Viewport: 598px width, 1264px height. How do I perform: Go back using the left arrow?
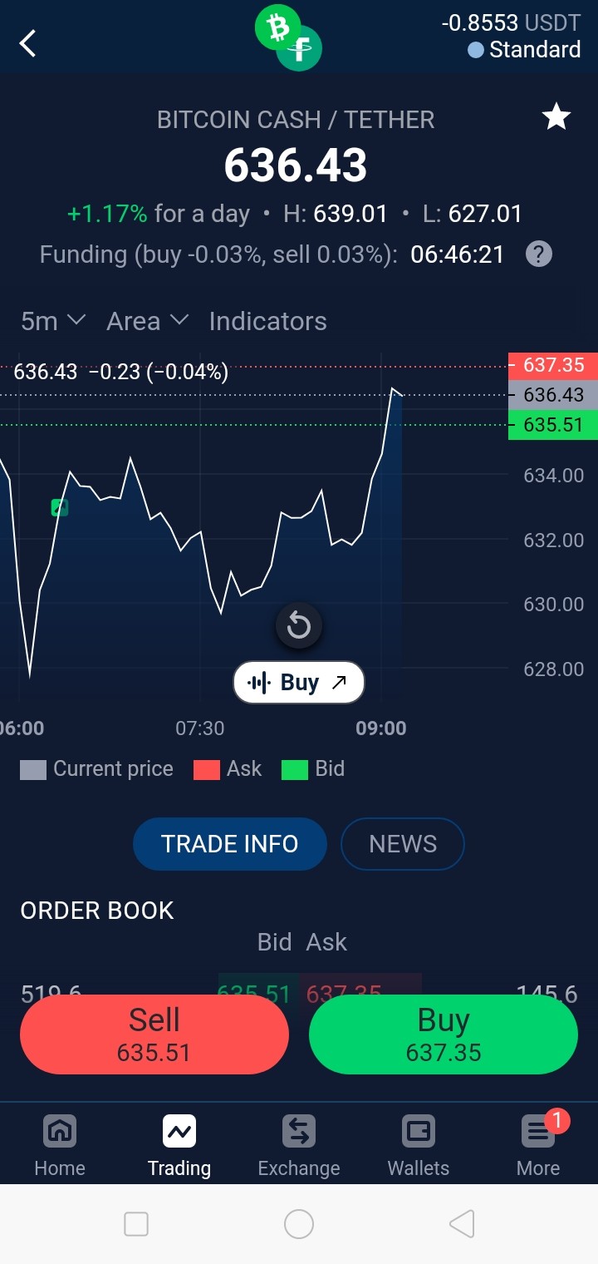28,43
